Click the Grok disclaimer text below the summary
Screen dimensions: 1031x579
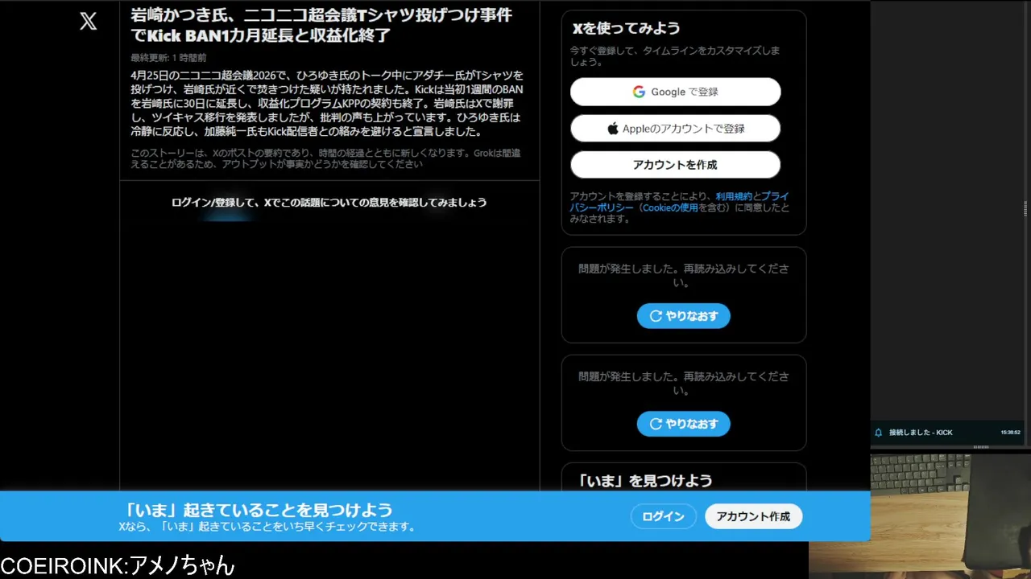coord(325,158)
